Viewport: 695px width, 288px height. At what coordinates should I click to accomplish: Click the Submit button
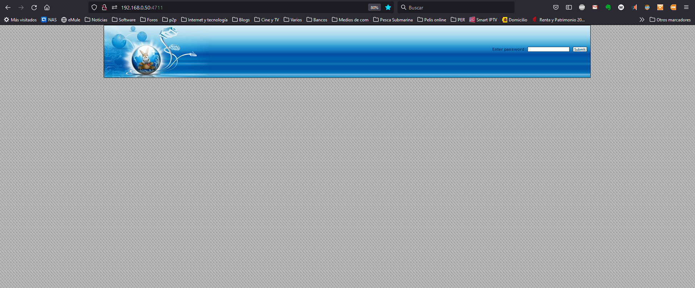(x=579, y=49)
